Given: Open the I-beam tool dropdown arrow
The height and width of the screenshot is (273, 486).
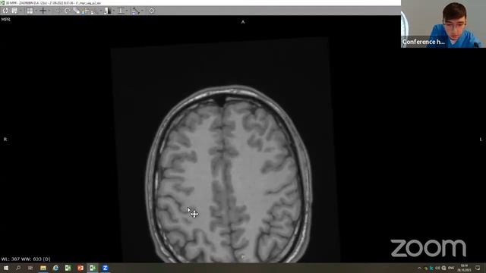Looking at the screenshot, I should coord(127,11).
